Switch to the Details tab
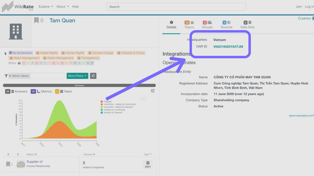The width and height of the screenshot is (314, 176). [x=171, y=25]
